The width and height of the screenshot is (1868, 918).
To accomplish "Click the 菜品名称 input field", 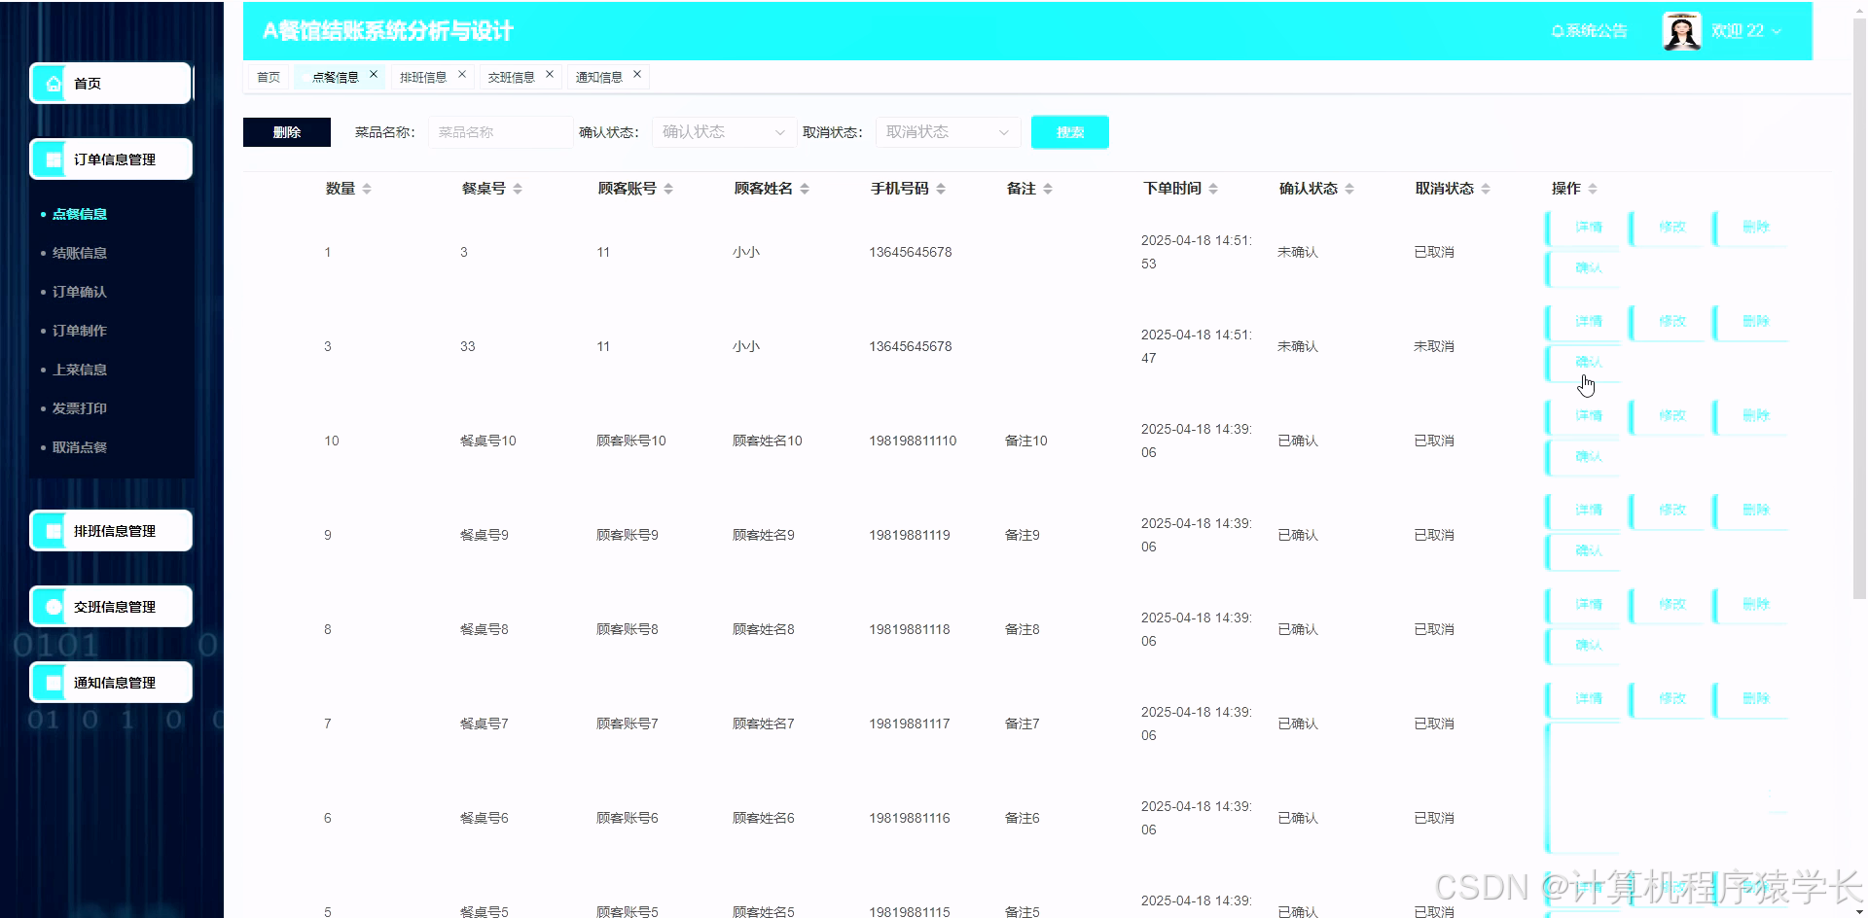I will (499, 131).
